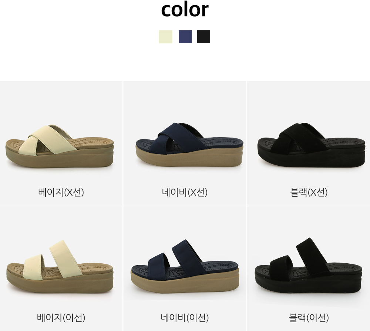Open the navy X-strap sandal image
Viewport: 370px width, 331px height.
pyautogui.click(x=189, y=145)
